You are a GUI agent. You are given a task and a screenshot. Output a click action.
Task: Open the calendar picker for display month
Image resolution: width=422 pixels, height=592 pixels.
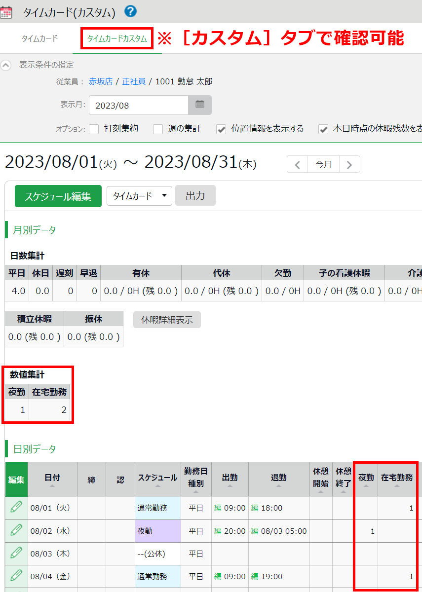200,105
